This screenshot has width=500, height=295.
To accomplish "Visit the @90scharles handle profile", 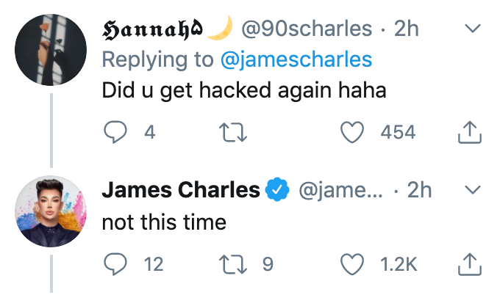I will pos(307,29).
